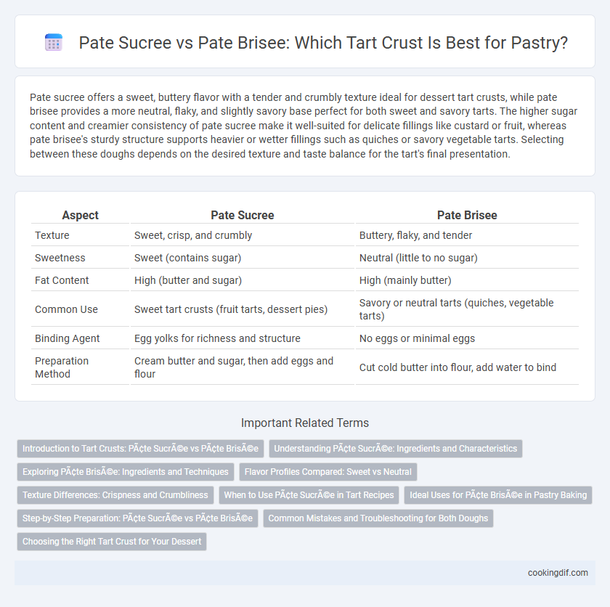
Task: Click the Pate Brisee column header
Action: click(467, 215)
